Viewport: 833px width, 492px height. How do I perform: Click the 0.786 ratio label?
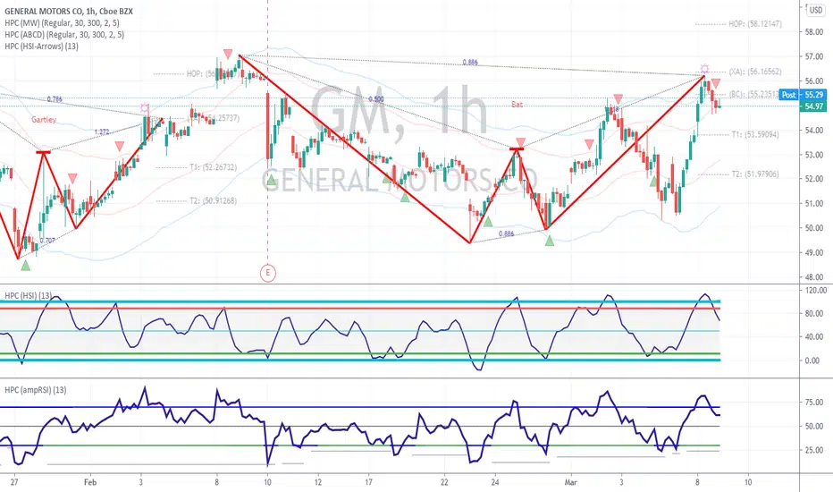pyautogui.click(x=55, y=99)
